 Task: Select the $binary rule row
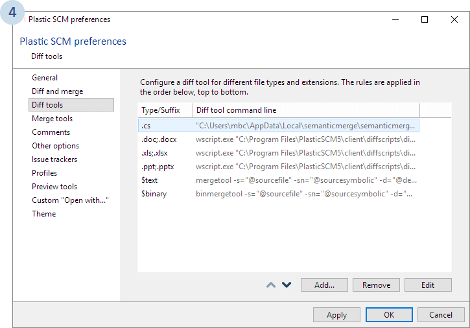pyautogui.click(x=279, y=194)
